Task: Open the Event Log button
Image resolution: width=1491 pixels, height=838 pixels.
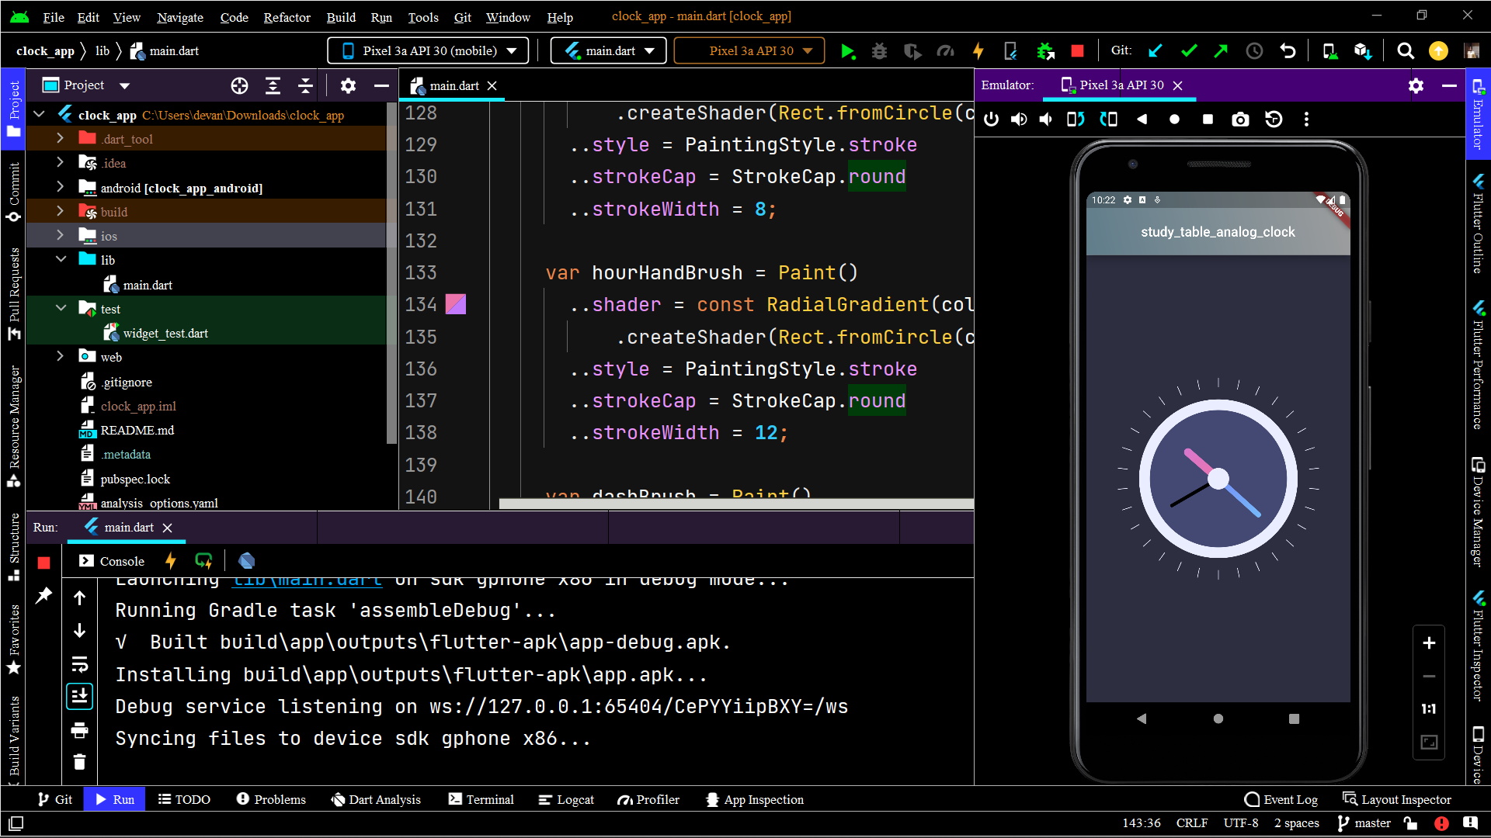Action: (1281, 799)
